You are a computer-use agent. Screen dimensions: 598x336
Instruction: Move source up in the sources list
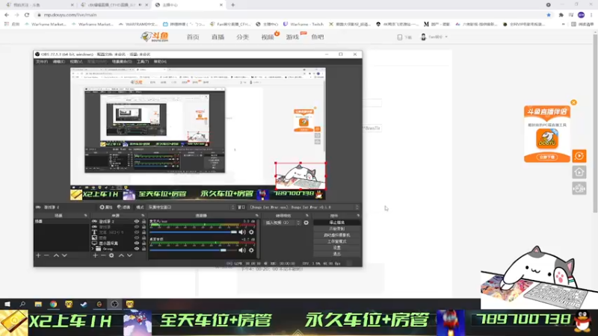121,255
